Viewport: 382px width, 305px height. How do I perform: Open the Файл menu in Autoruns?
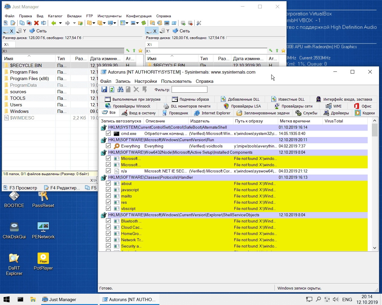[106, 81]
